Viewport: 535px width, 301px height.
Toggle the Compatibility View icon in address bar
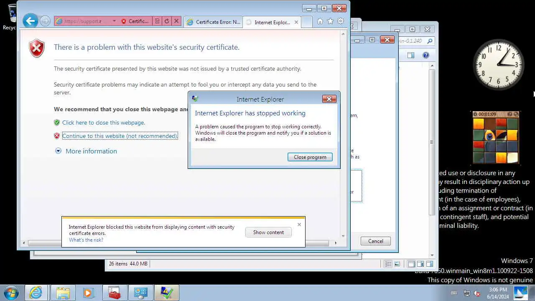157,21
